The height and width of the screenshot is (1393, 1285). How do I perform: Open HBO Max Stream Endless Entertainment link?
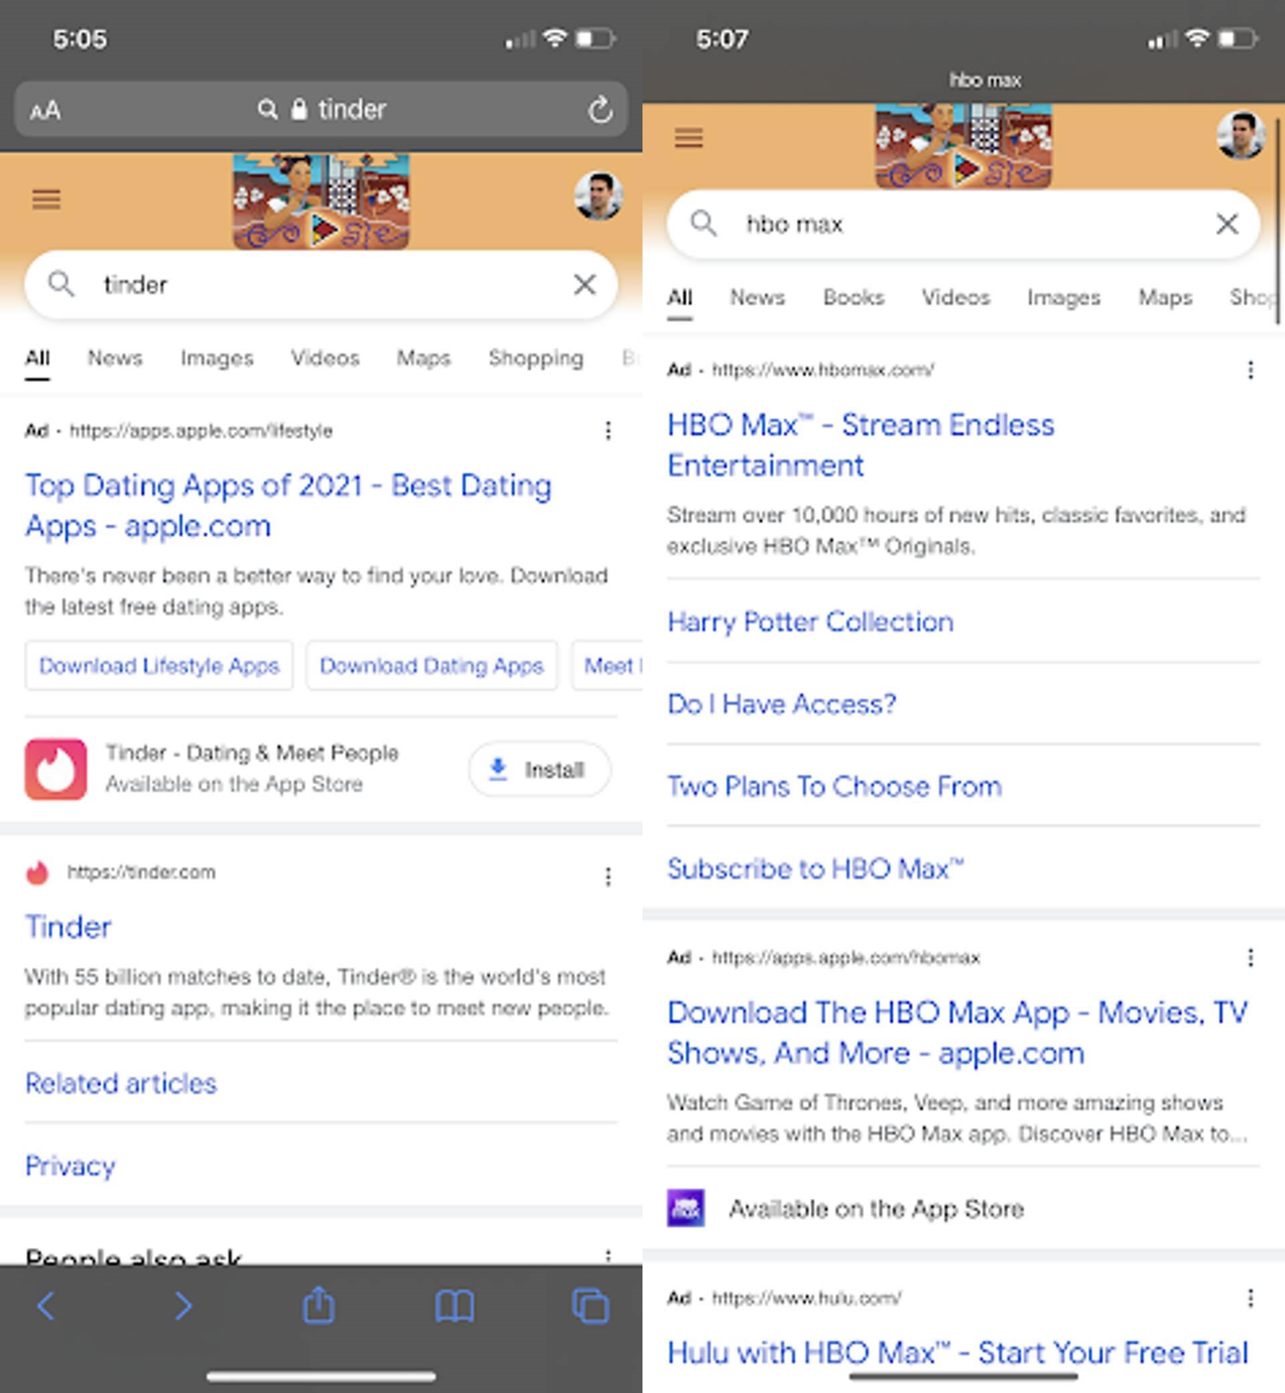point(861,445)
